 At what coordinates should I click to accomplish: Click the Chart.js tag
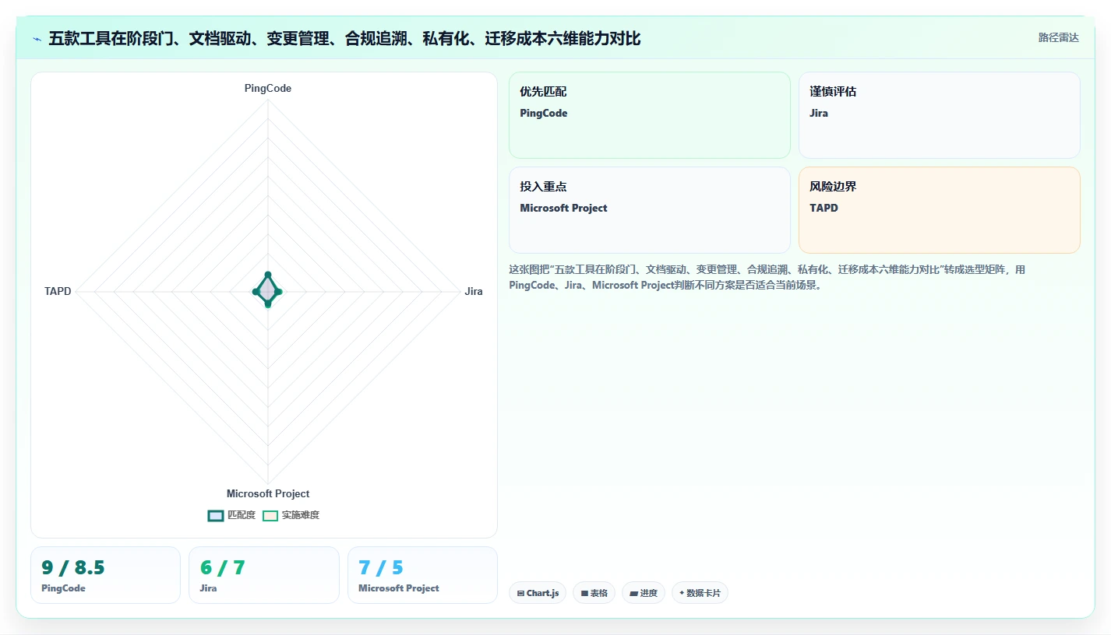tap(538, 593)
